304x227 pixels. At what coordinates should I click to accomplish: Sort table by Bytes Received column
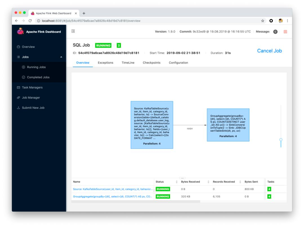(x=208, y=182)
